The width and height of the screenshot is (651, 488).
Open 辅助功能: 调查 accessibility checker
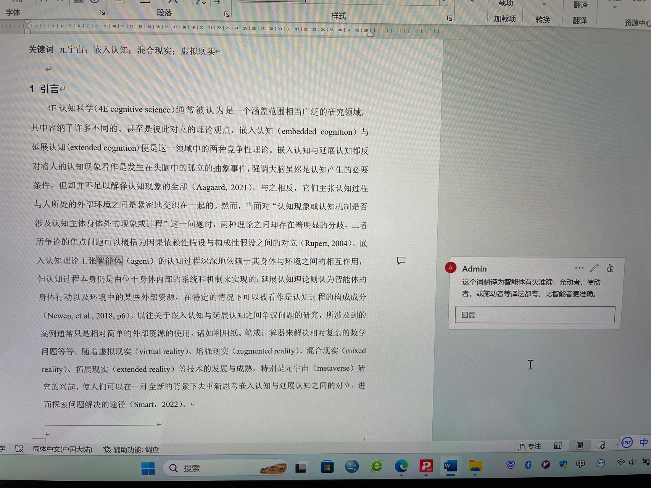pyautogui.click(x=131, y=449)
